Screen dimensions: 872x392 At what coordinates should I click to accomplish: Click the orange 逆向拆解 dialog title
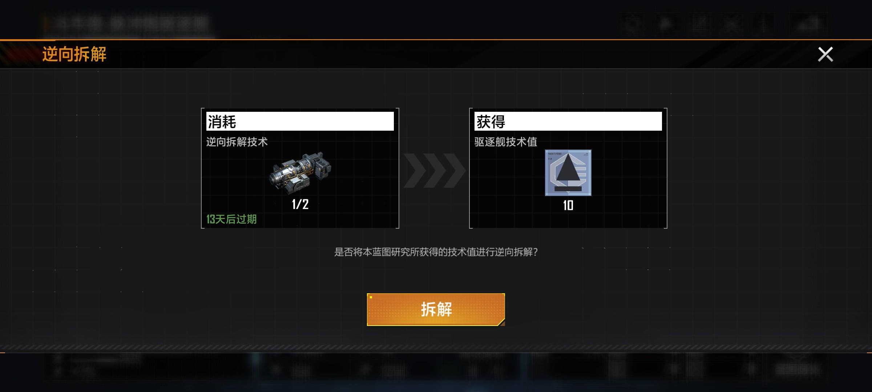[74, 54]
